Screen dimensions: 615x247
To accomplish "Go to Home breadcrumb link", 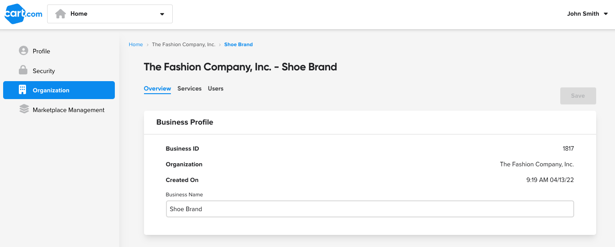I will pyautogui.click(x=135, y=44).
